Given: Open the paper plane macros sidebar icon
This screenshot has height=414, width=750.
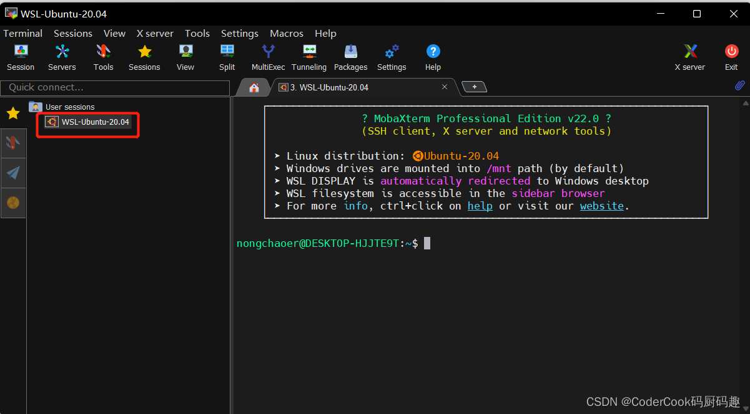Looking at the screenshot, I should 13,173.
